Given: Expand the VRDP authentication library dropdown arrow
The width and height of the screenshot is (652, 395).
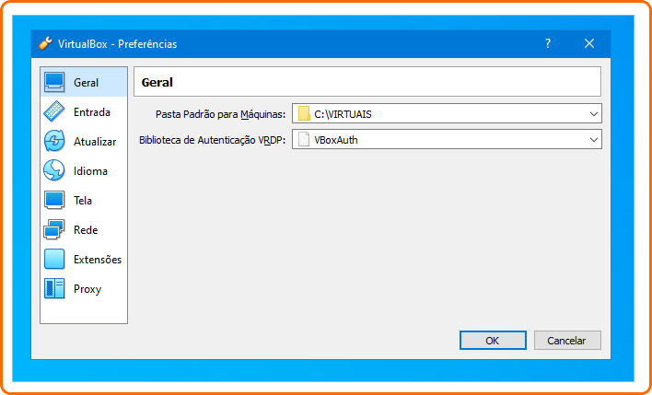Looking at the screenshot, I should pos(594,140).
